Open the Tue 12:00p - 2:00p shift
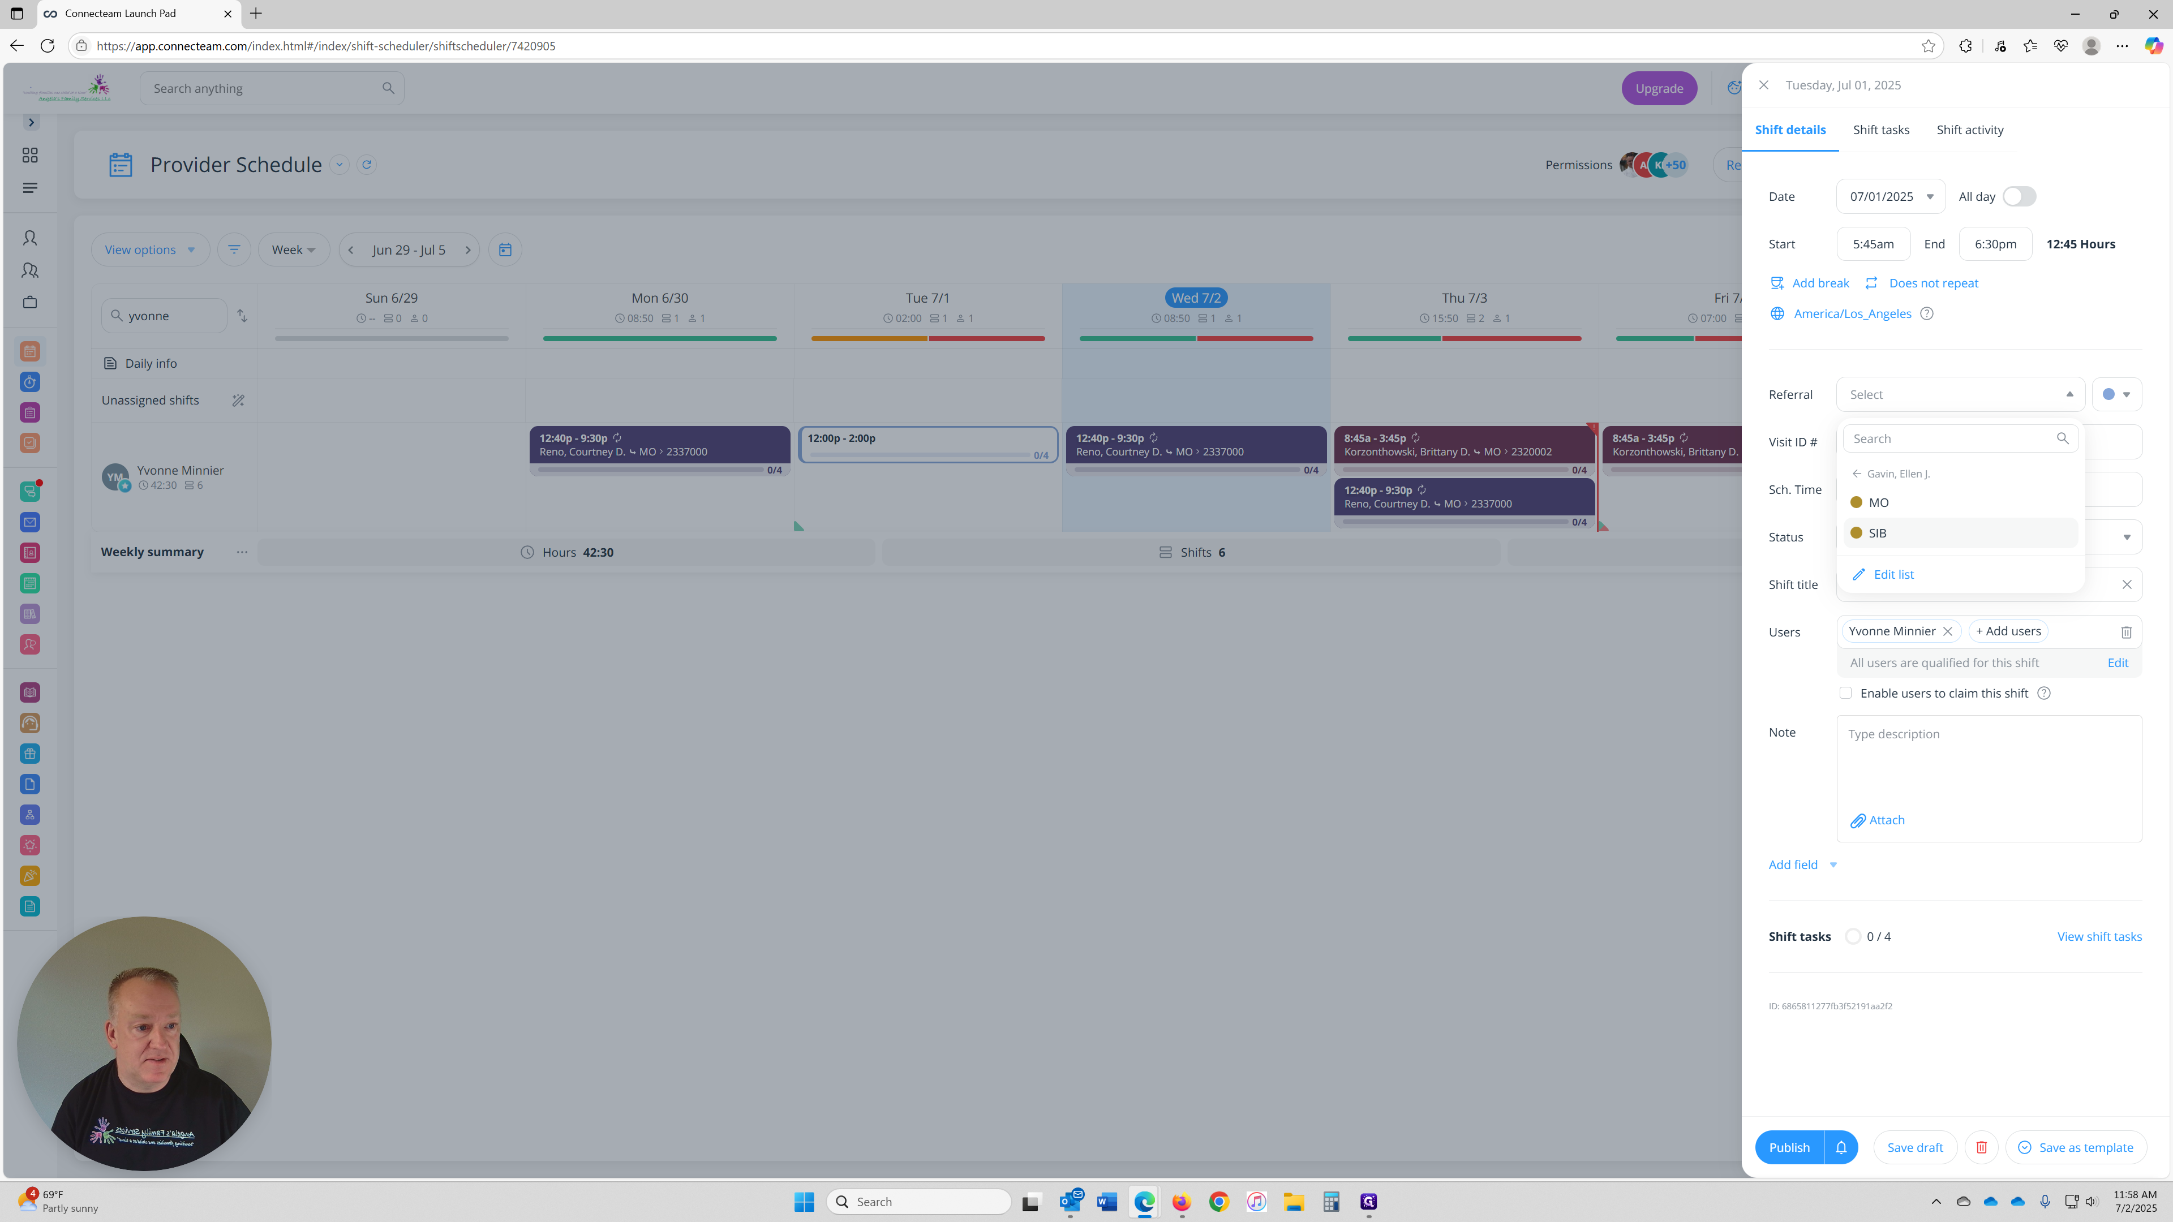The height and width of the screenshot is (1222, 2173). click(x=927, y=445)
